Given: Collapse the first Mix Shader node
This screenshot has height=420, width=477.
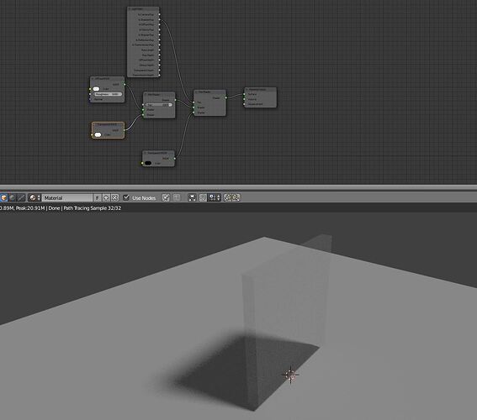Looking at the screenshot, I should [146, 94].
